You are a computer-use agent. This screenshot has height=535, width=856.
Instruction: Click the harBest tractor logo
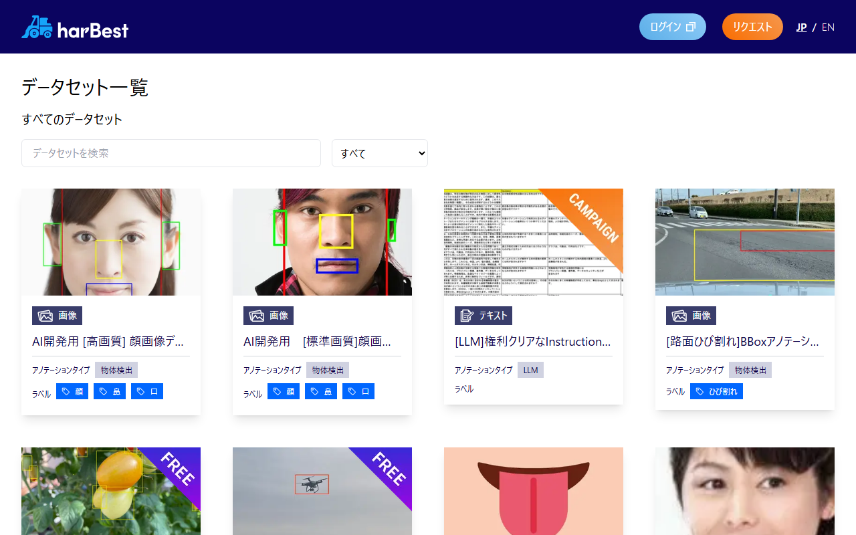coord(74,27)
